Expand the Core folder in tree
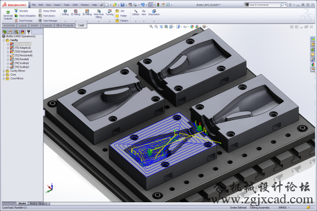This screenshot has height=211, width=317. pos(4,75)
